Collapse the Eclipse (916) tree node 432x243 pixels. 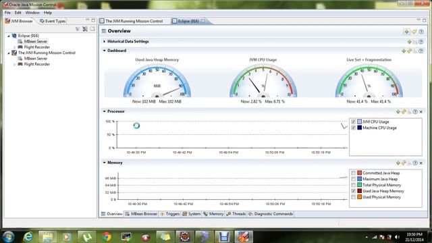coord(9,36)
